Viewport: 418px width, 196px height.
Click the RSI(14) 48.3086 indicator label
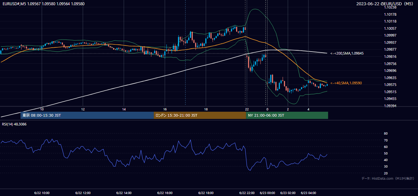[14, 124]
